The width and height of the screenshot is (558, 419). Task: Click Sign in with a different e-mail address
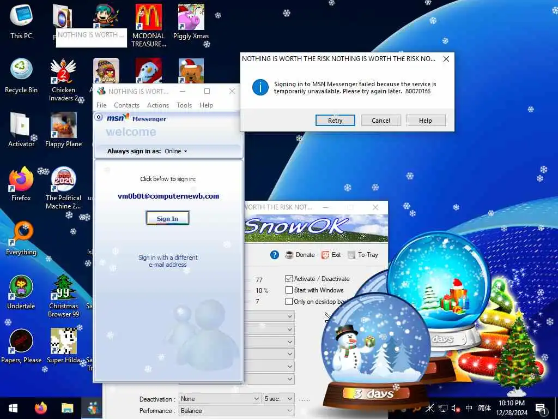[x=168, y=261]
